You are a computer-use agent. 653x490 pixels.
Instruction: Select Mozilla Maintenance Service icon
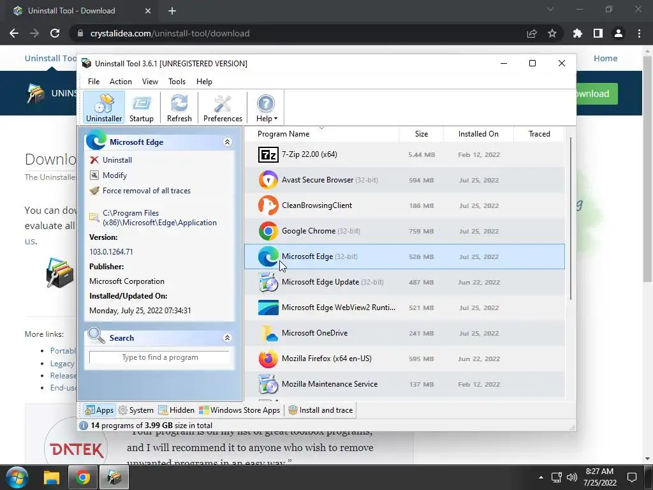pyautogui.click(x=268, y=383)
